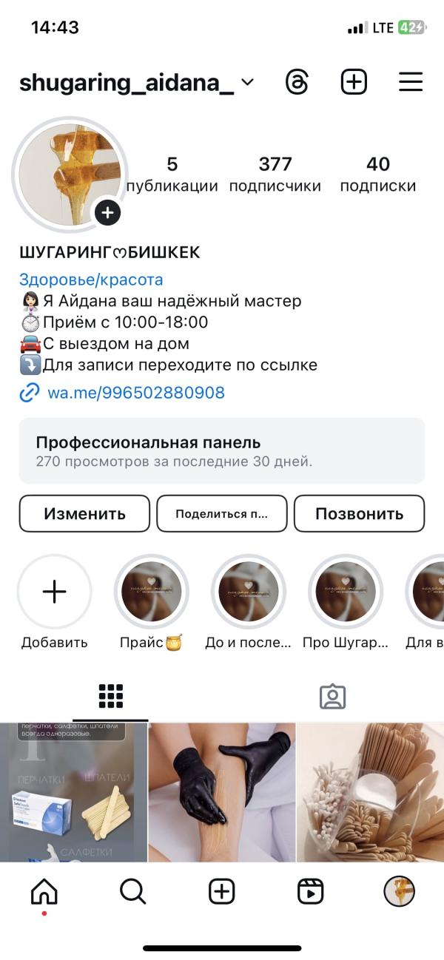The width and height of the screenshot is (444, 960).
Task: Tap the plus badge on profile picture
Action: [108, 213]
